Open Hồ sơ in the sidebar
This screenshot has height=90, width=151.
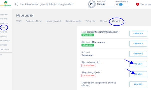click(x=3, y=28)
